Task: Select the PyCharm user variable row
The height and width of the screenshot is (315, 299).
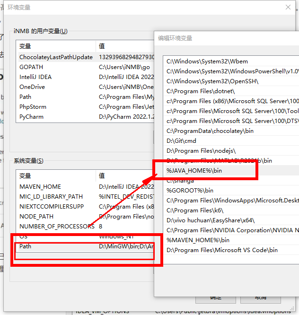Action: [x=31, y=116]
